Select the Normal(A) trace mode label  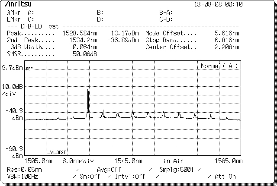(x=219, y=66)
